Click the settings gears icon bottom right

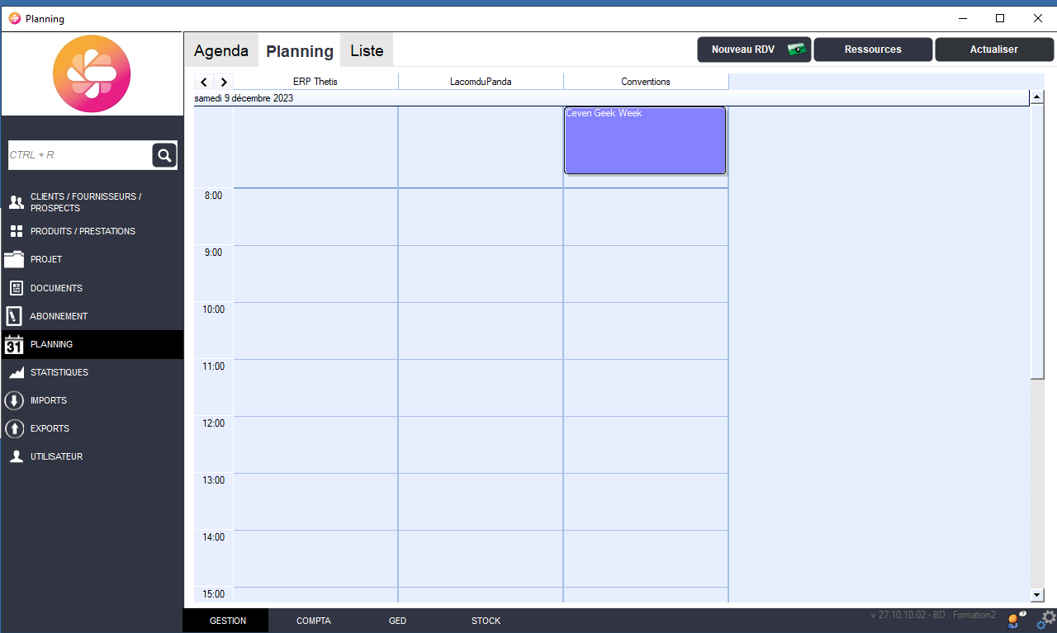(x=1046, y=619)
